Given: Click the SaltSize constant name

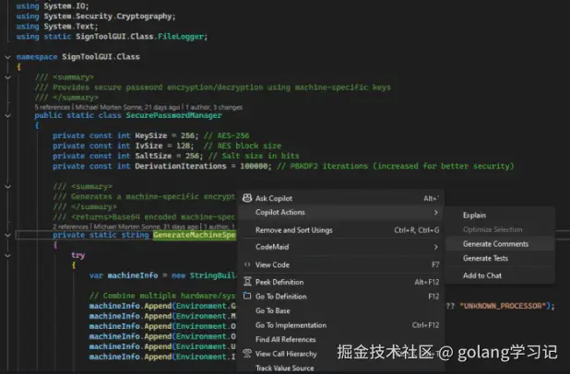Looking at the screenshot, I should pos(153,156).
